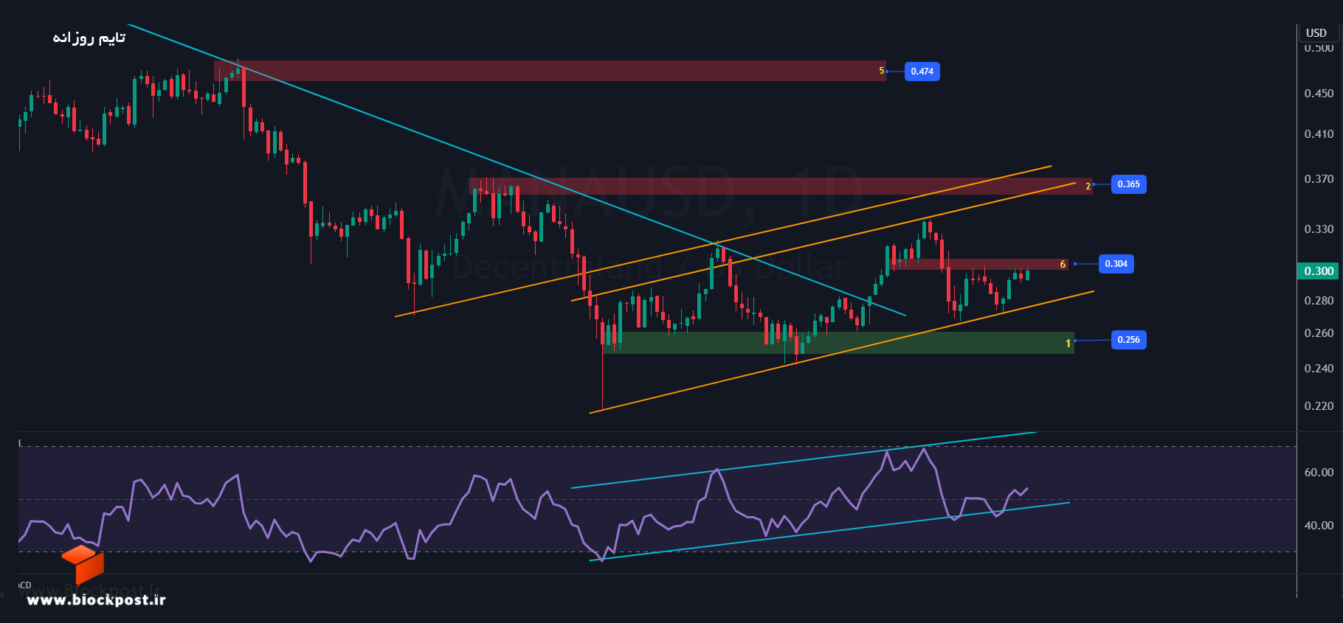Click the yellow zone number 6 label
The width and height of the screenshot is (1343, 623).
pos(1063,264)
